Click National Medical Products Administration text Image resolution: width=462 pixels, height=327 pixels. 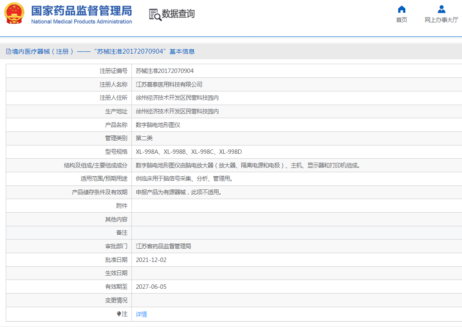pos(82,22)
